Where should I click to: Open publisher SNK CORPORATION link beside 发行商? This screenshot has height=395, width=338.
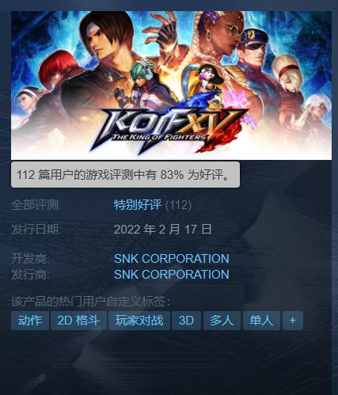point(172,274)
